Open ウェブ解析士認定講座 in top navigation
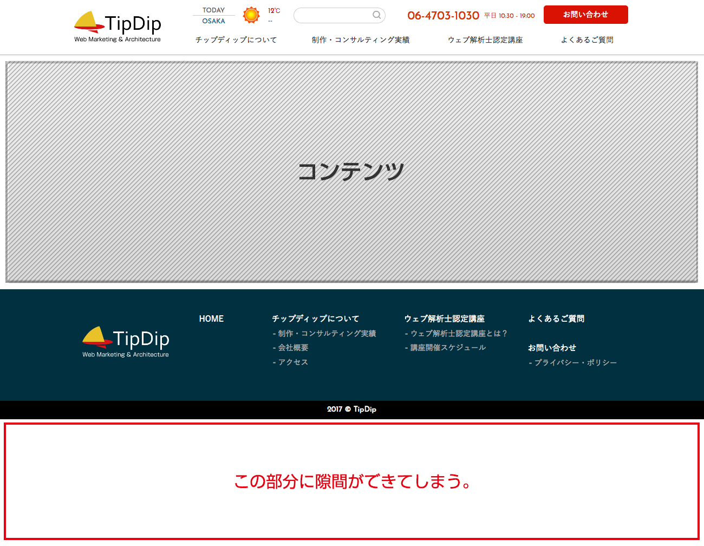 click(x=485, y=40)
